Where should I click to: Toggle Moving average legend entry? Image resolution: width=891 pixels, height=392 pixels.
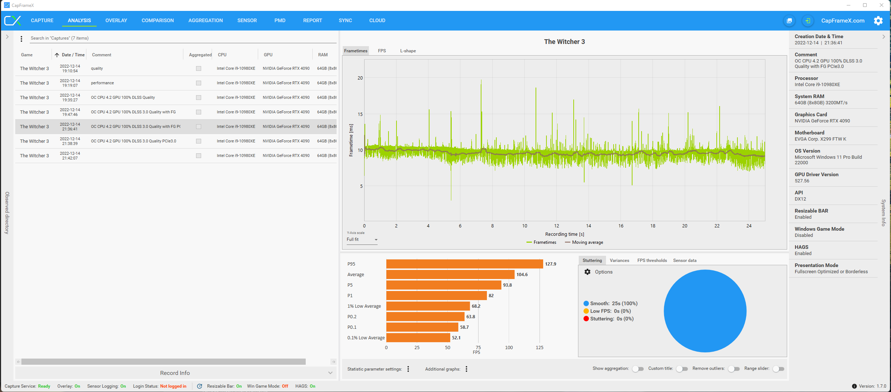584,242
